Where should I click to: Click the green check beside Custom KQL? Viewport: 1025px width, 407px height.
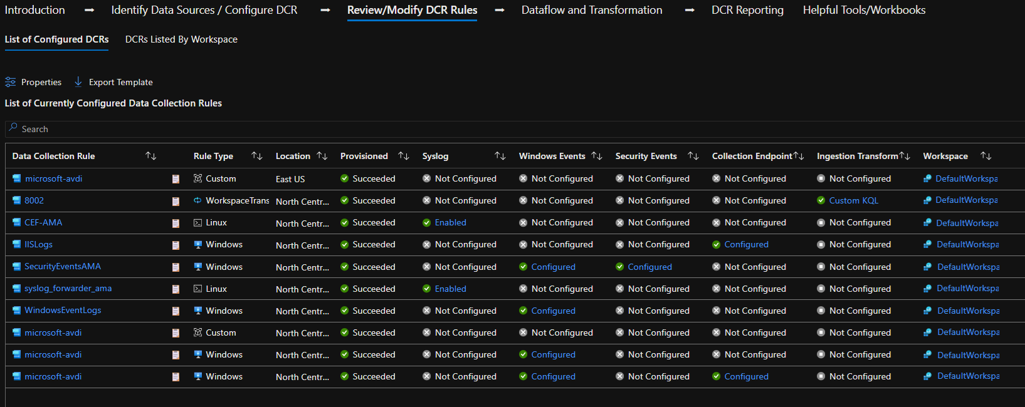click(x=821, y=201)
